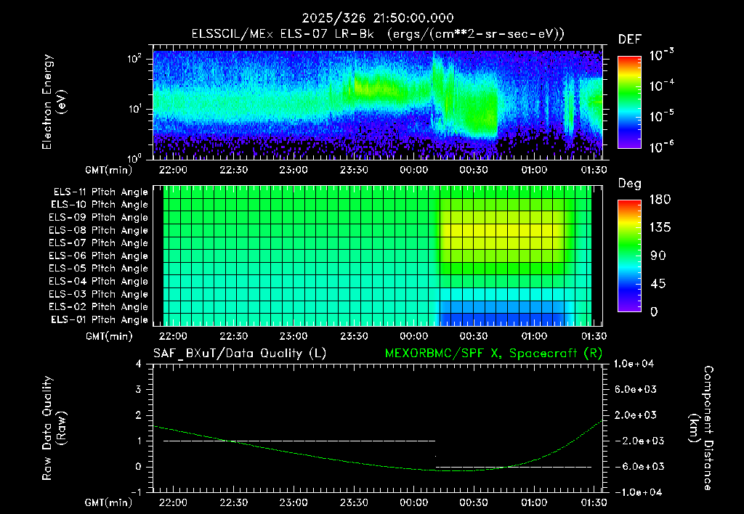This screenshot has width=744, height=514.
Task: Click the ELS-01 Pitch Angle row label
Action: 100,319
